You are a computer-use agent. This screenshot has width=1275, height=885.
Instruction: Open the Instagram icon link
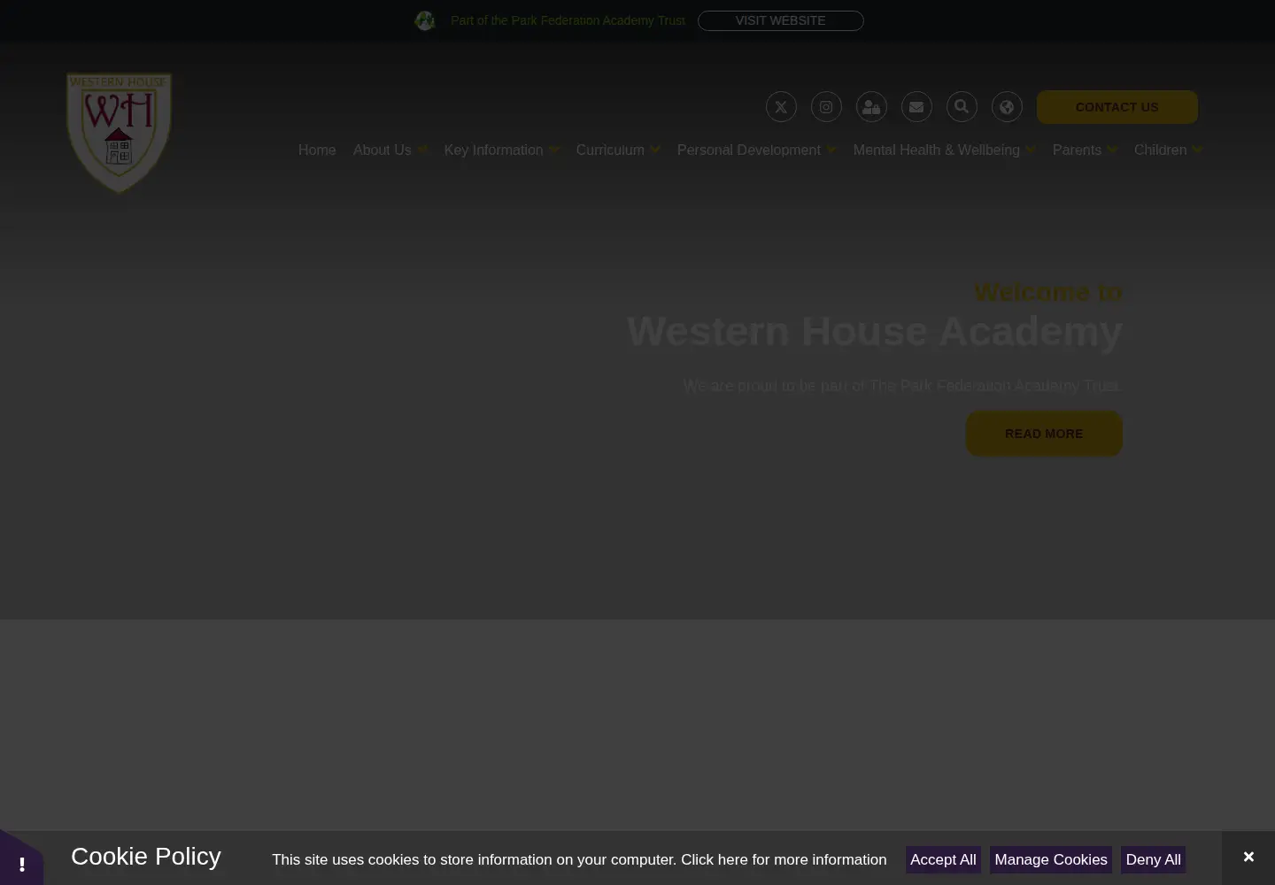click(826, 107)
